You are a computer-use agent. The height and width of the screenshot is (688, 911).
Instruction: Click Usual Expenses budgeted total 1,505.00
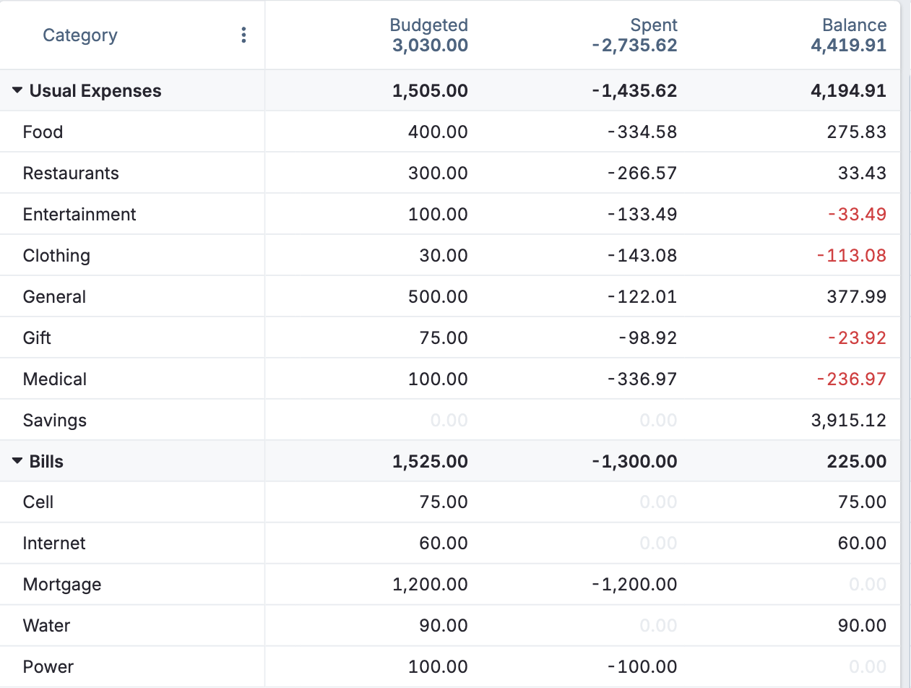coord(430,91)
